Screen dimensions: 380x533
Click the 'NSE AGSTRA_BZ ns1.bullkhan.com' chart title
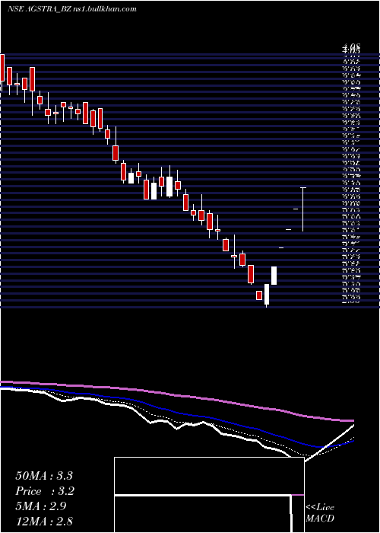(x=72, y=9)
